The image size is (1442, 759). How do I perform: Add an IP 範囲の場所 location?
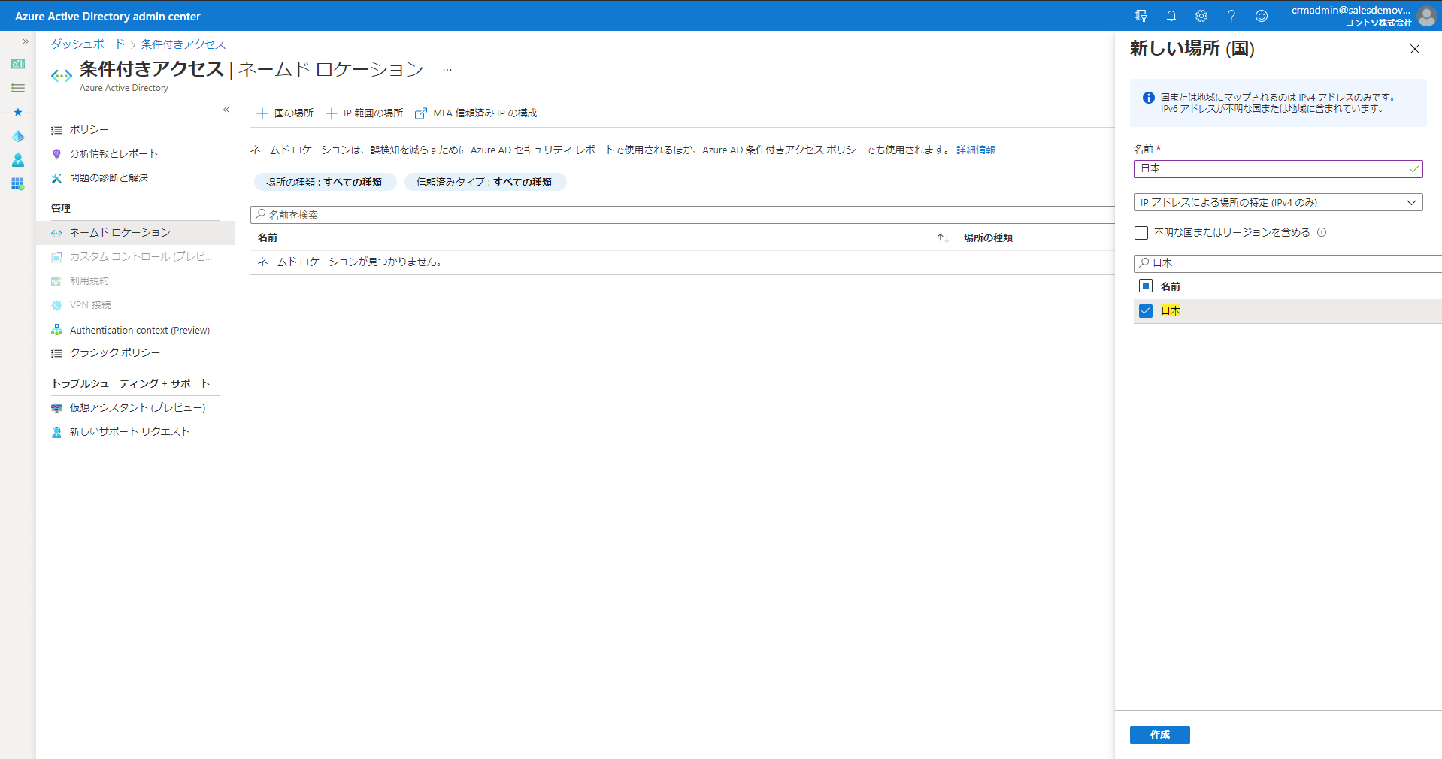point(364,113)
